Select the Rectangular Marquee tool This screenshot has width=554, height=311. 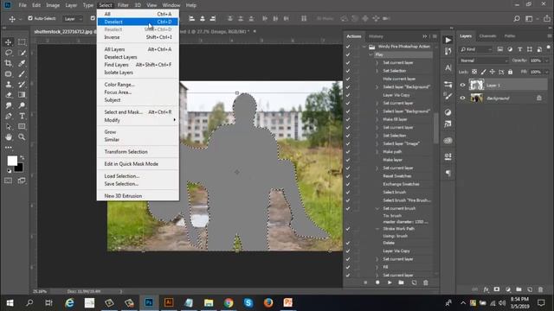click(x=22, y=42)
